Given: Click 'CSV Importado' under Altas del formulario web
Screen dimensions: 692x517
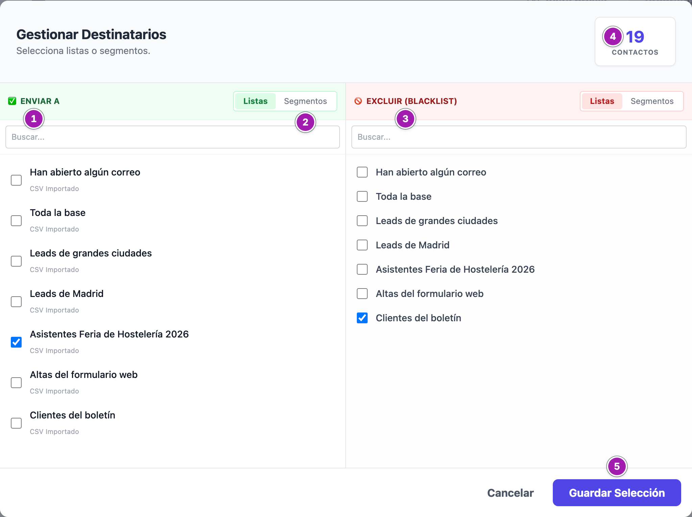Looking at the screenshot, I should point(54,391).
